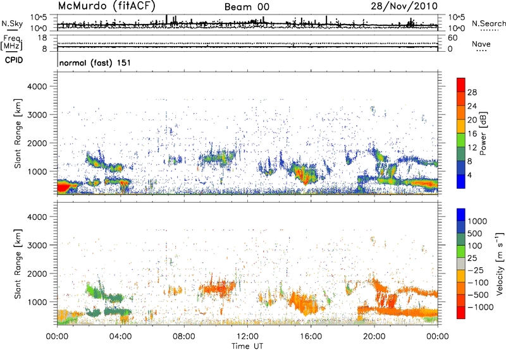Click the 3000 tick of the velocity panel
The width and height of the screenshot is (506, 350).
point(37,245)
